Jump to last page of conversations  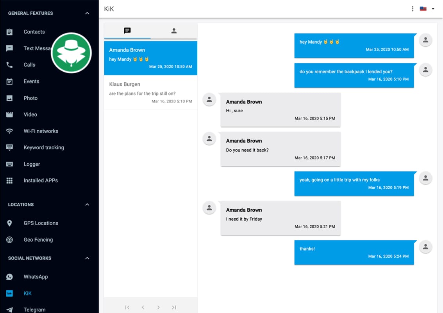tap(174, 307)
